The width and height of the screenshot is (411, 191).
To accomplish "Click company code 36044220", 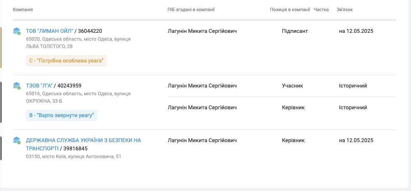I will 90,31.
